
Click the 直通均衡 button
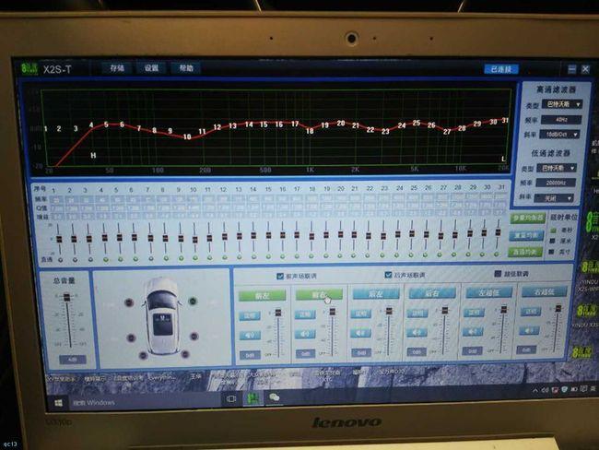(x=525, y=252)
